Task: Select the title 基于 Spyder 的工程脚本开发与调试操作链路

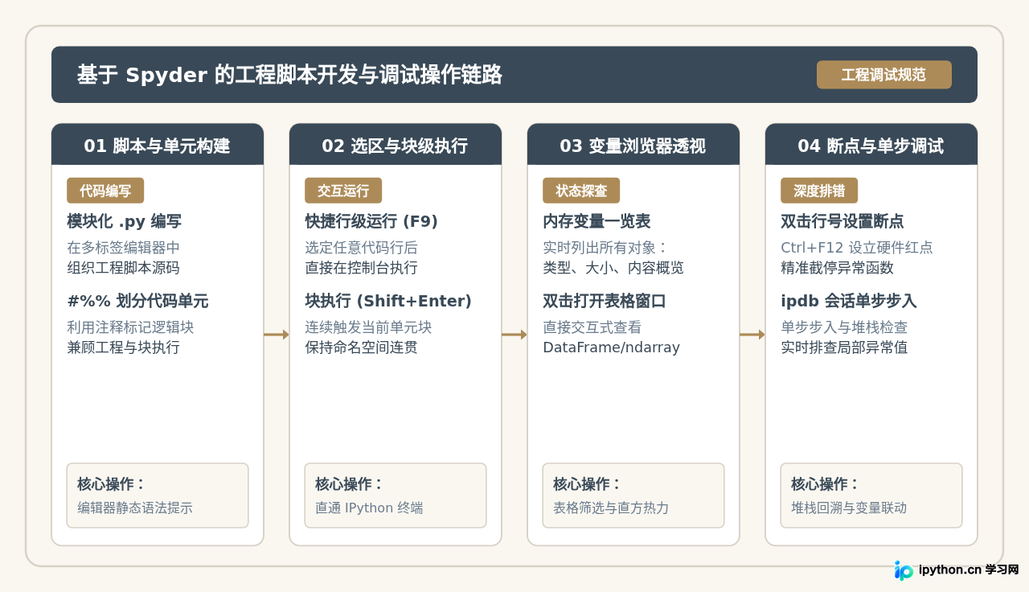Action: (x=289, y=75)
